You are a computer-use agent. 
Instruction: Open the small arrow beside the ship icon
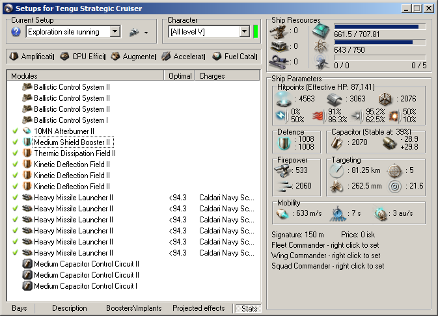146,33
